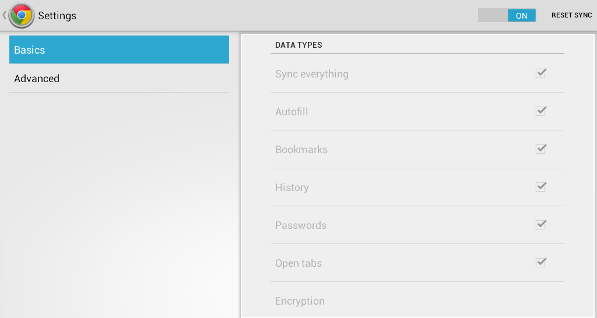Toggle the sync ON switch
597x318 pixels.
coord(507,15)
